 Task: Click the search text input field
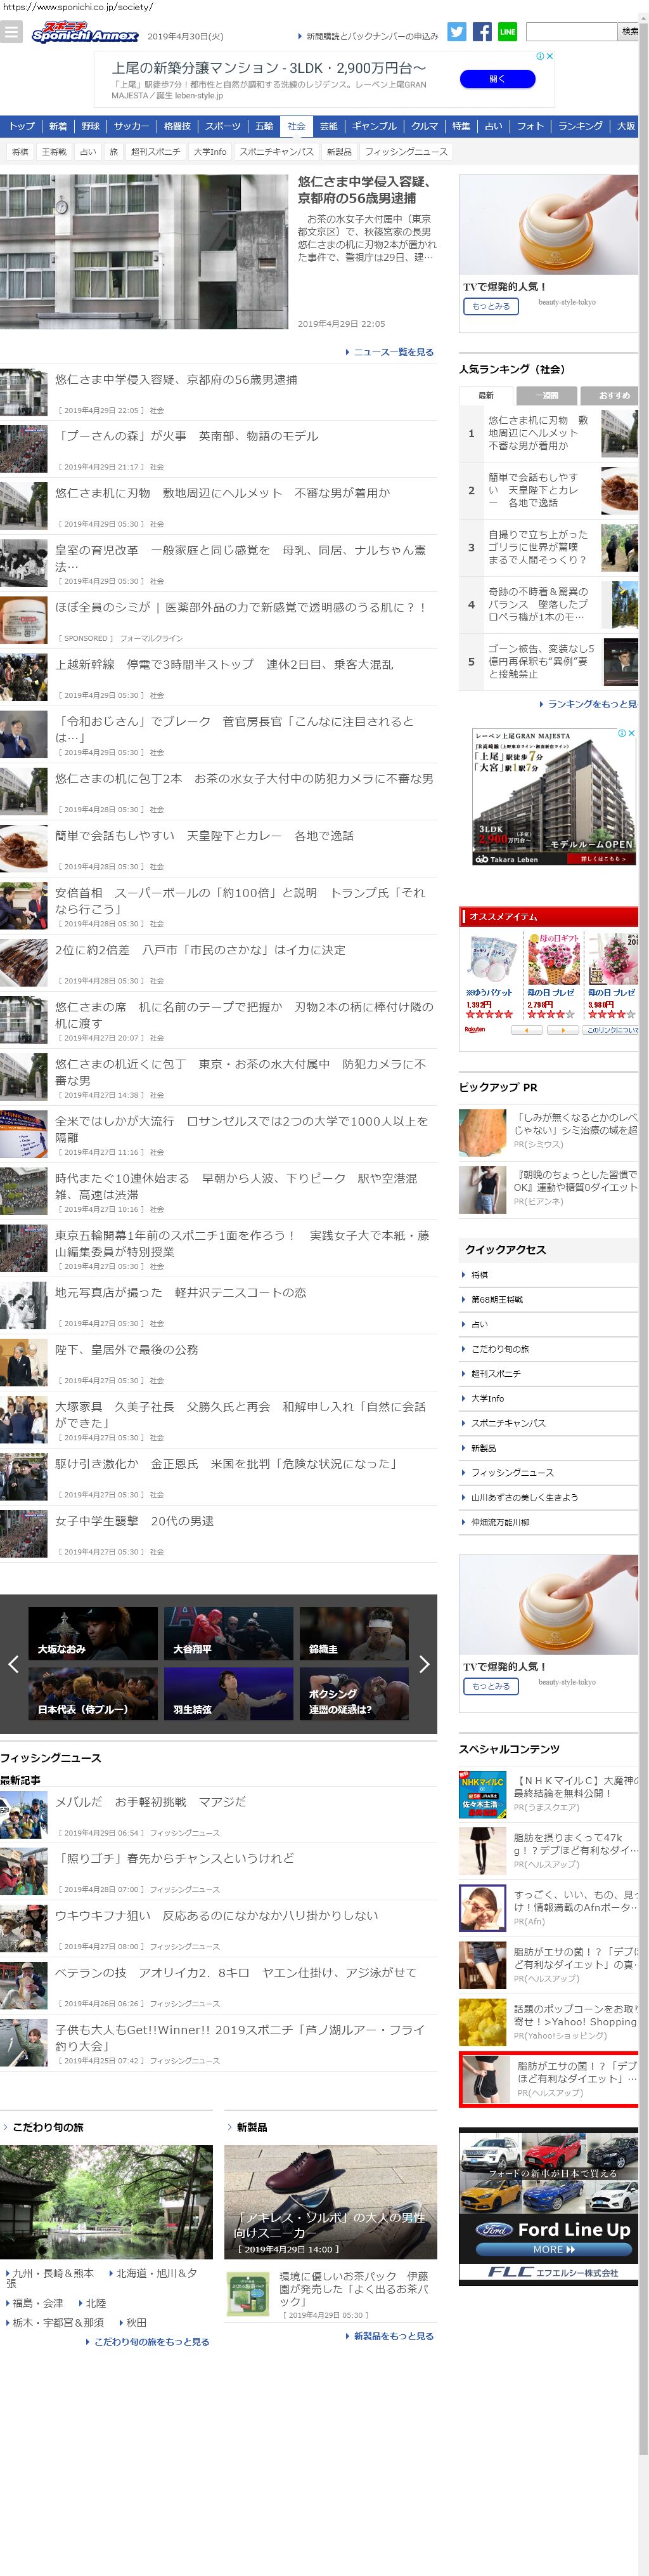pyautogui.click(x=571, y=32)
